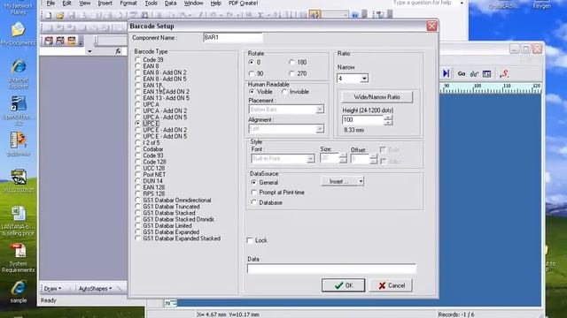This screenshot has height=318, width=567.
Task: Click the blue help icon in Excel toolbar
Action: point(354,15)
